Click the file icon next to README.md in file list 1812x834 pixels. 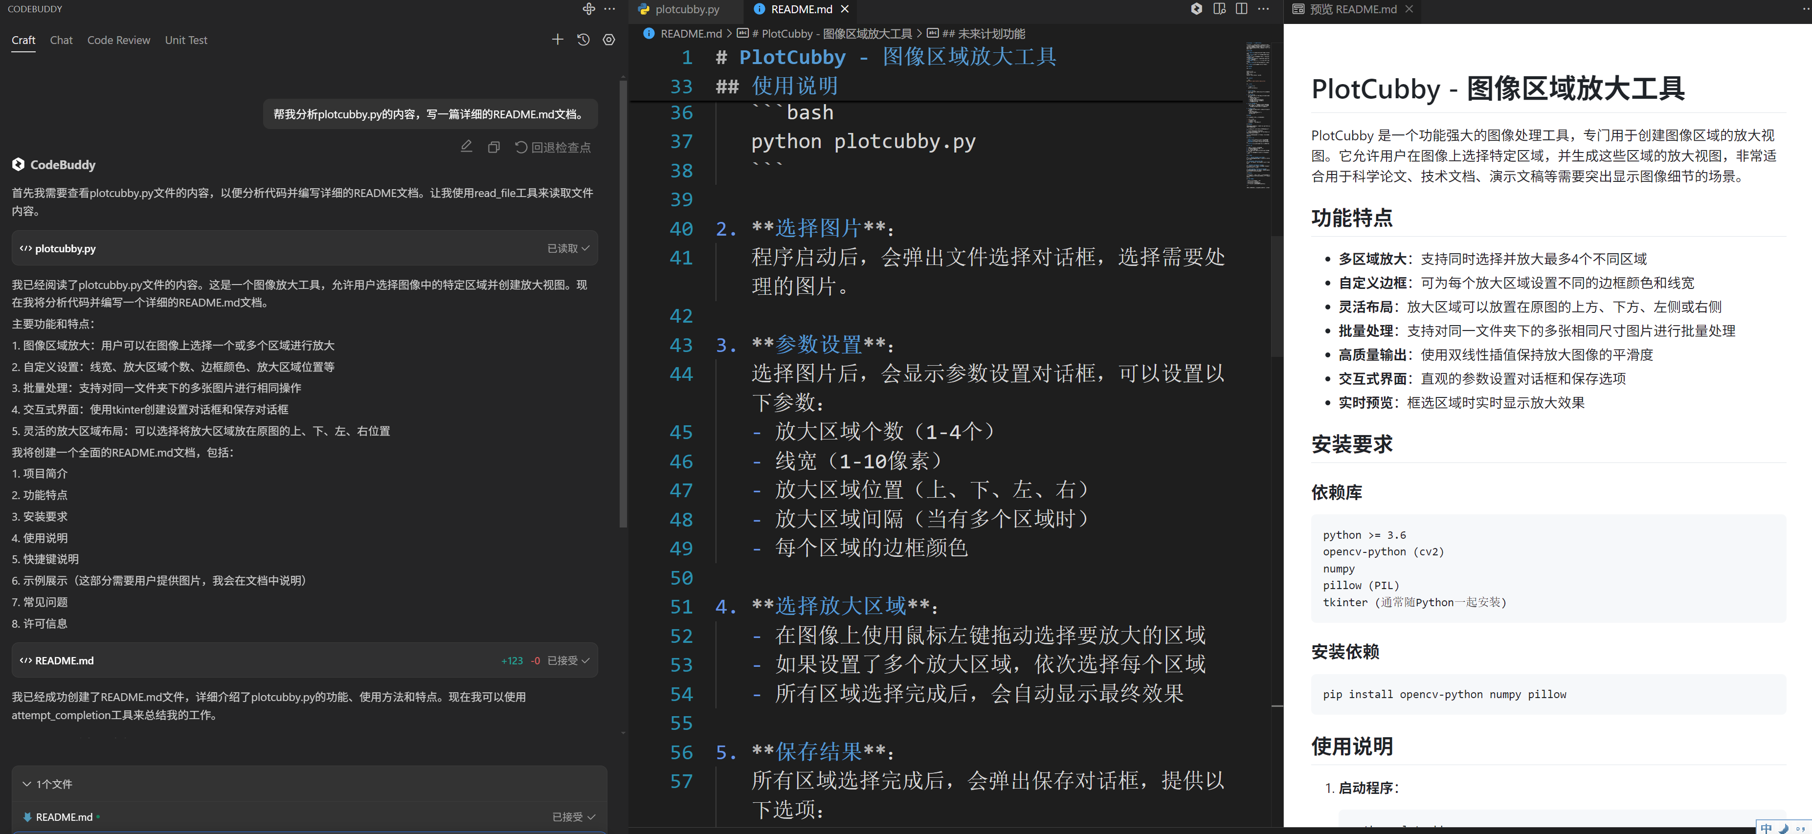(27, 817)
